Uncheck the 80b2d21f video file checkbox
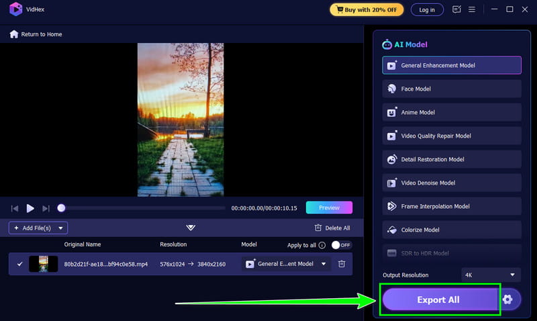This screenshot has height=321, width=537. point(19,264)
